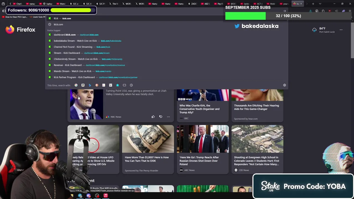Open bakedalaska Stream - Watch Live on Kick
Viewport: 354px width, 199px height.
[167, 41]
